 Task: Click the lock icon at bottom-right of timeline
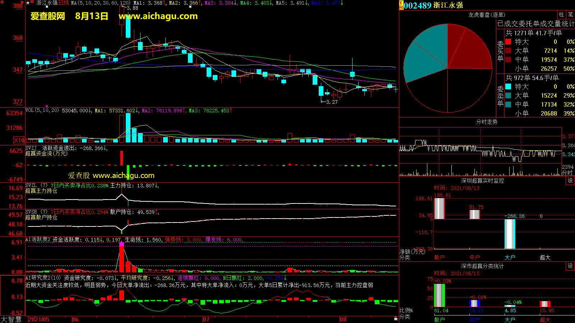396,318
